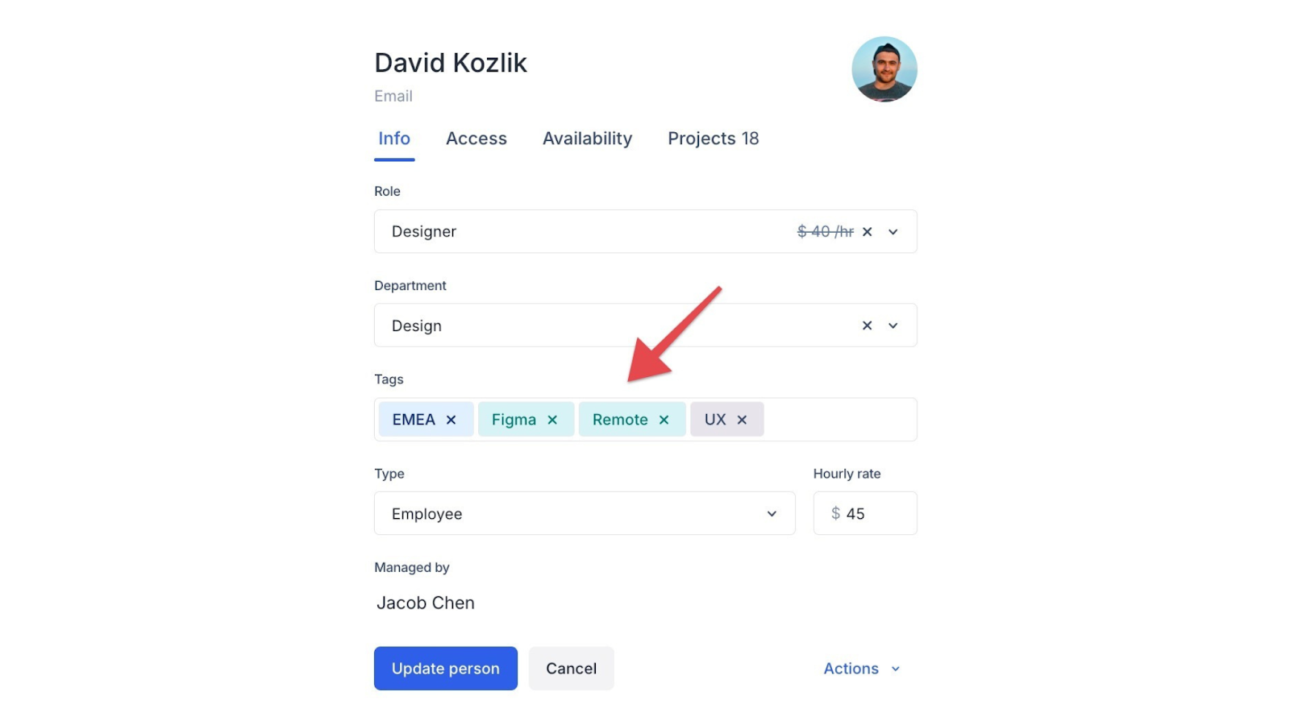The height and width of the screenshot is (725, 1290).
Task: Switch to the Info tab
Action: [394, 139]
